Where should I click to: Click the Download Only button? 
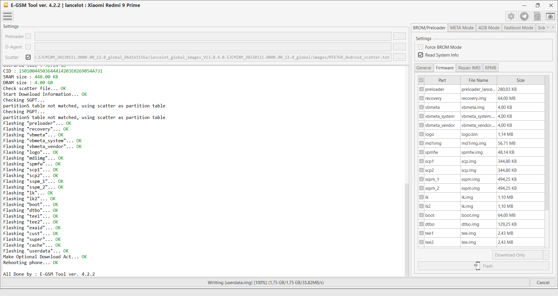(x=518, y=255)
